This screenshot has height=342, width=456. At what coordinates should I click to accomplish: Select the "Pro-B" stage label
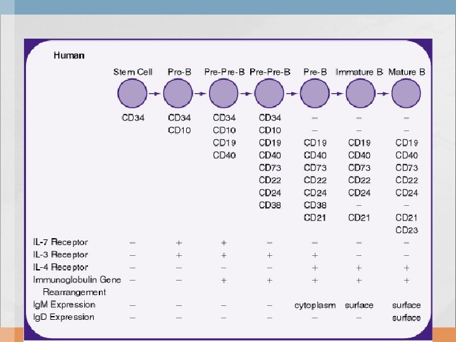coord(179,72)
